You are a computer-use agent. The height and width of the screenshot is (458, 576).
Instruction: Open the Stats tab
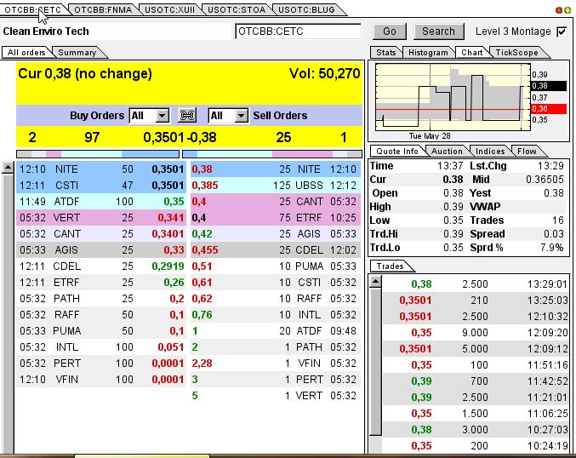coord(385,53)
